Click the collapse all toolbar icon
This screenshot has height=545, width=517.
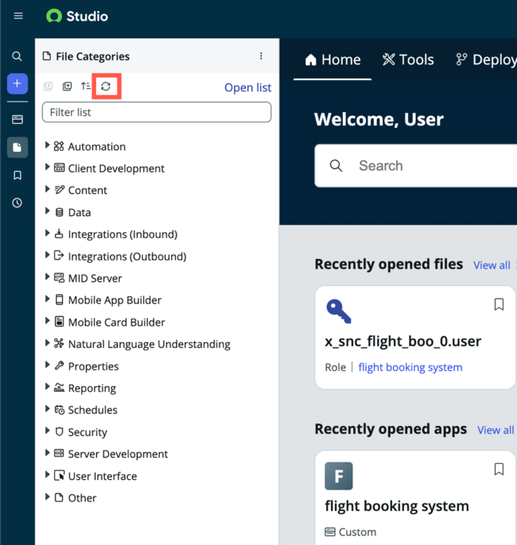[x=67, y=86]
